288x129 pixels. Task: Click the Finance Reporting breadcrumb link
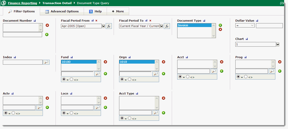coord(22,3)
